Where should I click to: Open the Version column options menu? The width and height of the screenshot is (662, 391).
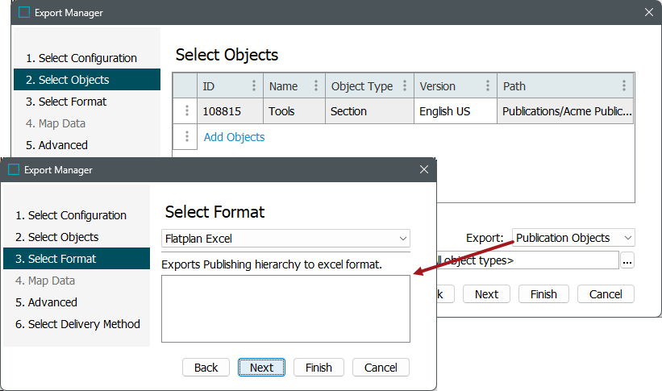click(488, 86)
